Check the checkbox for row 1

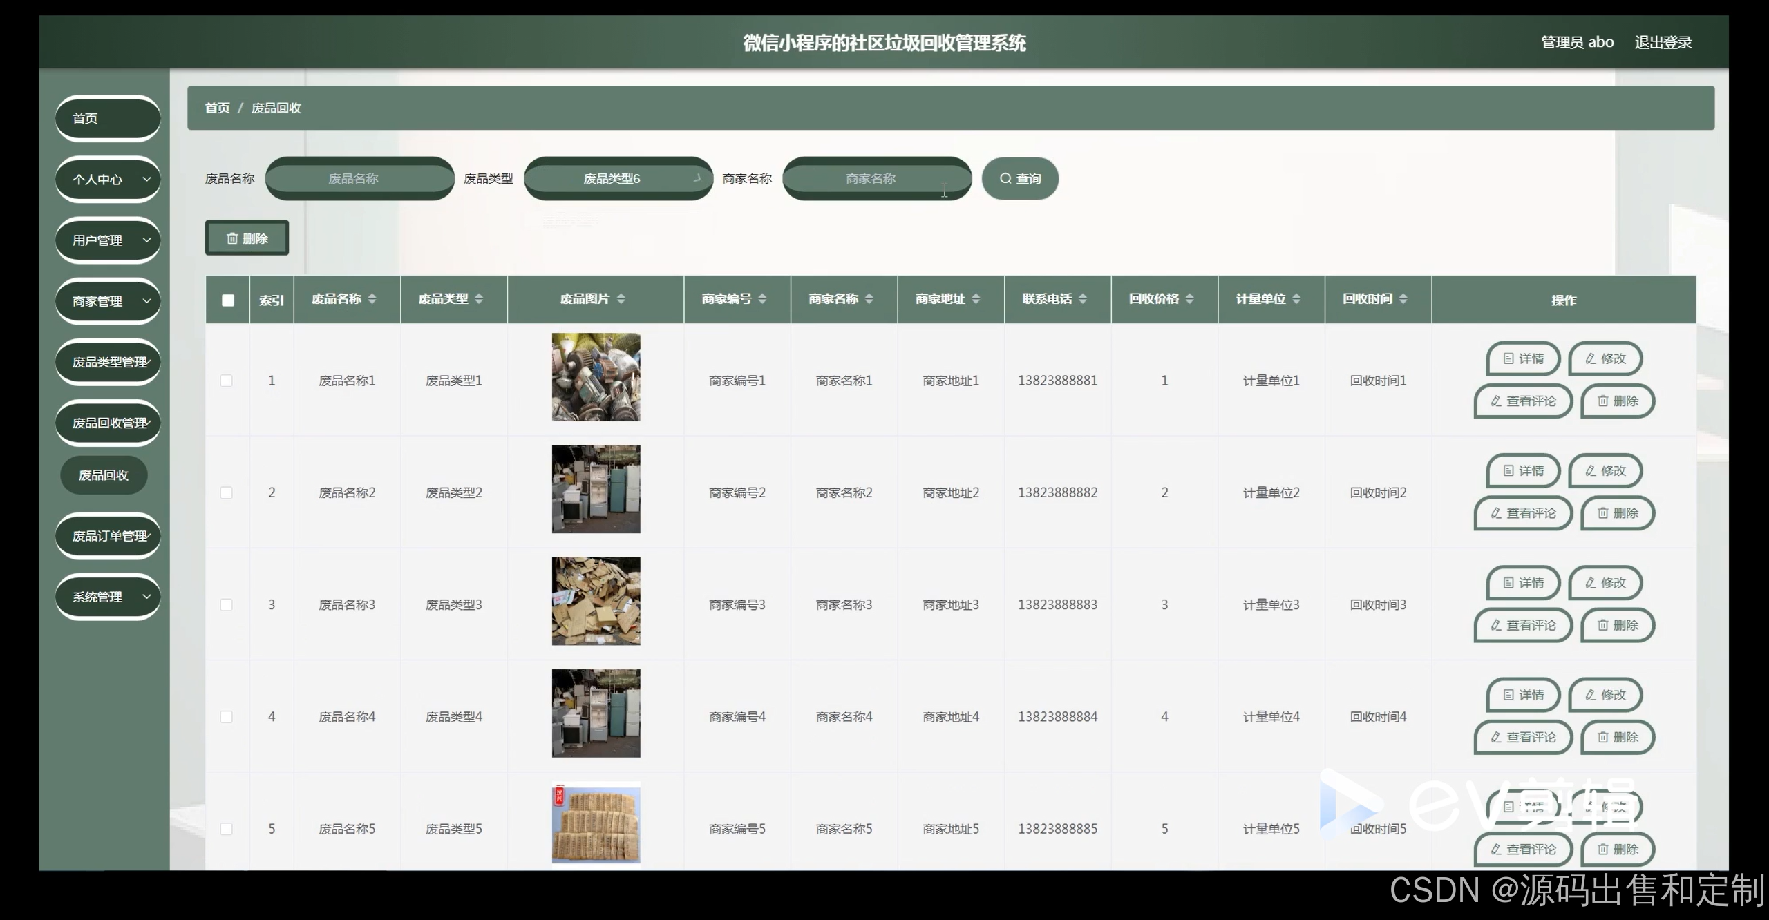(x=227, y=381)
